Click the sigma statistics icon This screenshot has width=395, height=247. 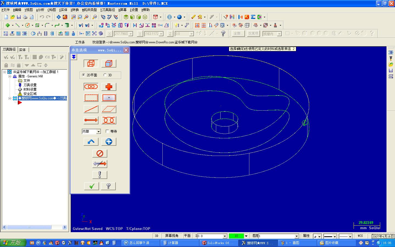(253, 17)
